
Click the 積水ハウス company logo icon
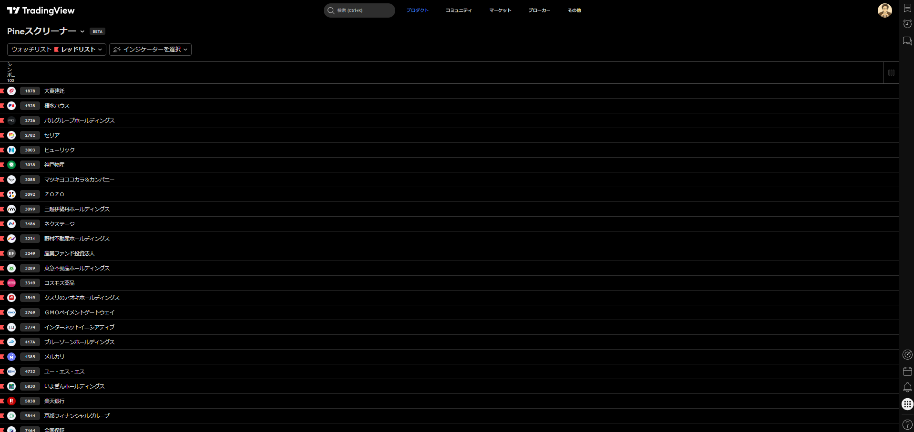click(11, 106)
